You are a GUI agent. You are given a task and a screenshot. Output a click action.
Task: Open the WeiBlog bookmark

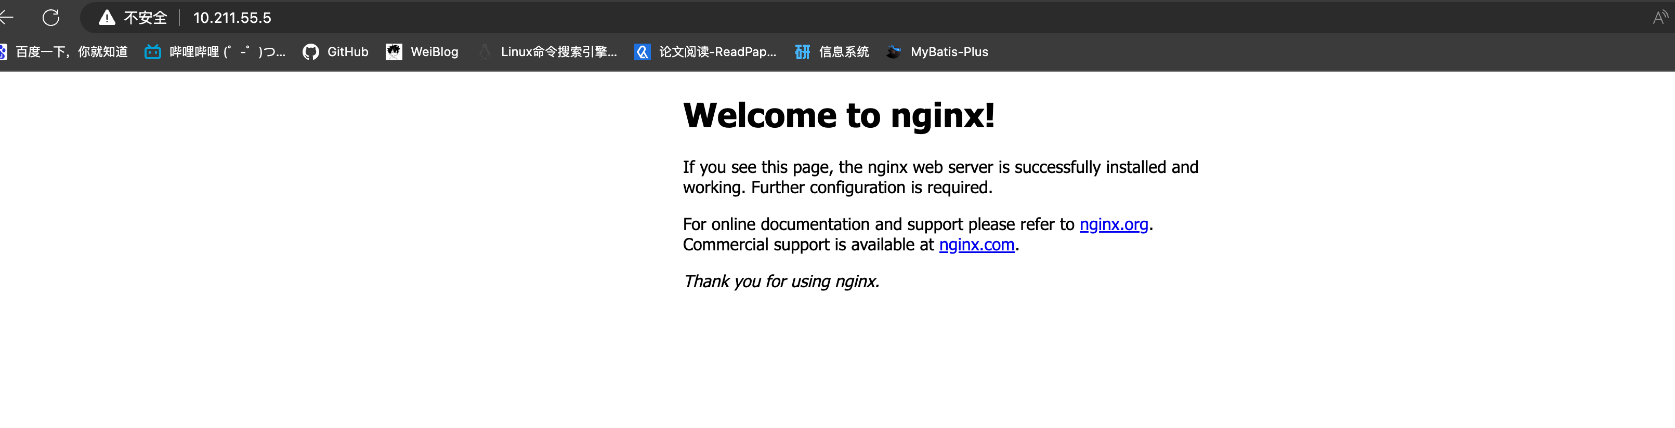(434, 52)
